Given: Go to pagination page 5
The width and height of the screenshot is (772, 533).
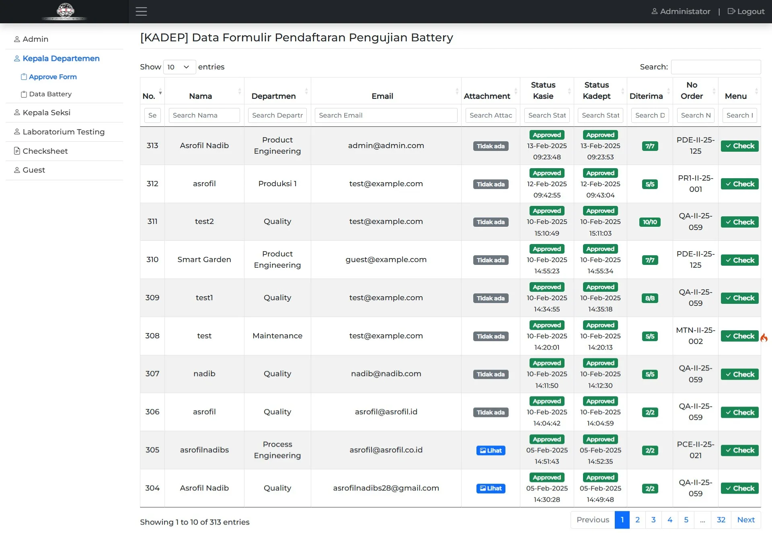Looking at the screenshot, I should pos(686,520).
